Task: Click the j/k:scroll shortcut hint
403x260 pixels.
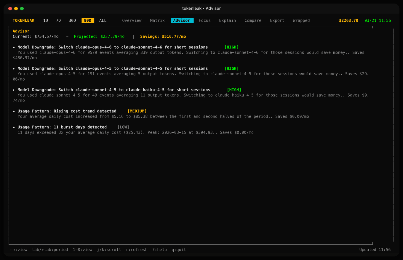Action: coord(109,250)
